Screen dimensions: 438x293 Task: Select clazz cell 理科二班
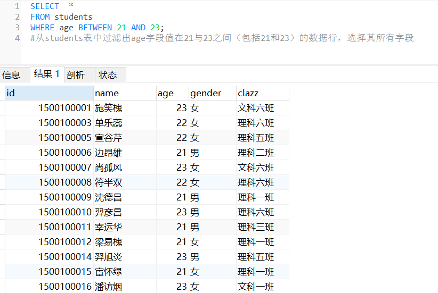pyautogui.click(x=263, y=153)
